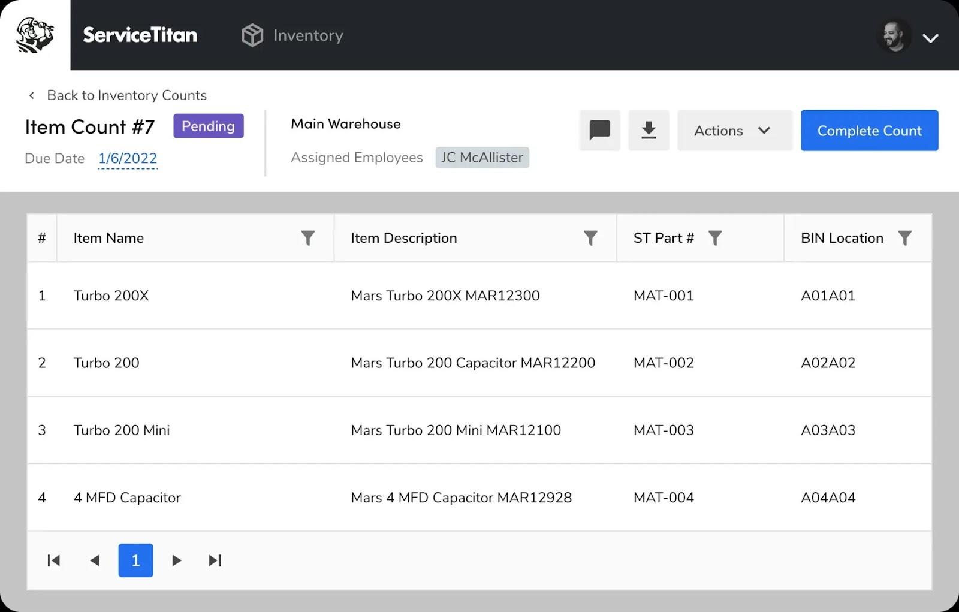Select the Turbo 200 Mini row
The image size is (959, 612).
pos(479,430)
